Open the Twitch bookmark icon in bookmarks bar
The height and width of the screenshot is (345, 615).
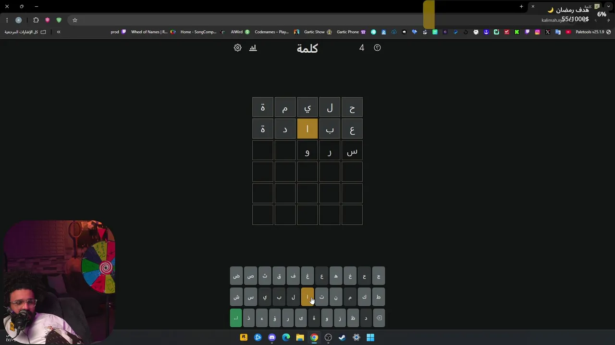point(527,32)
